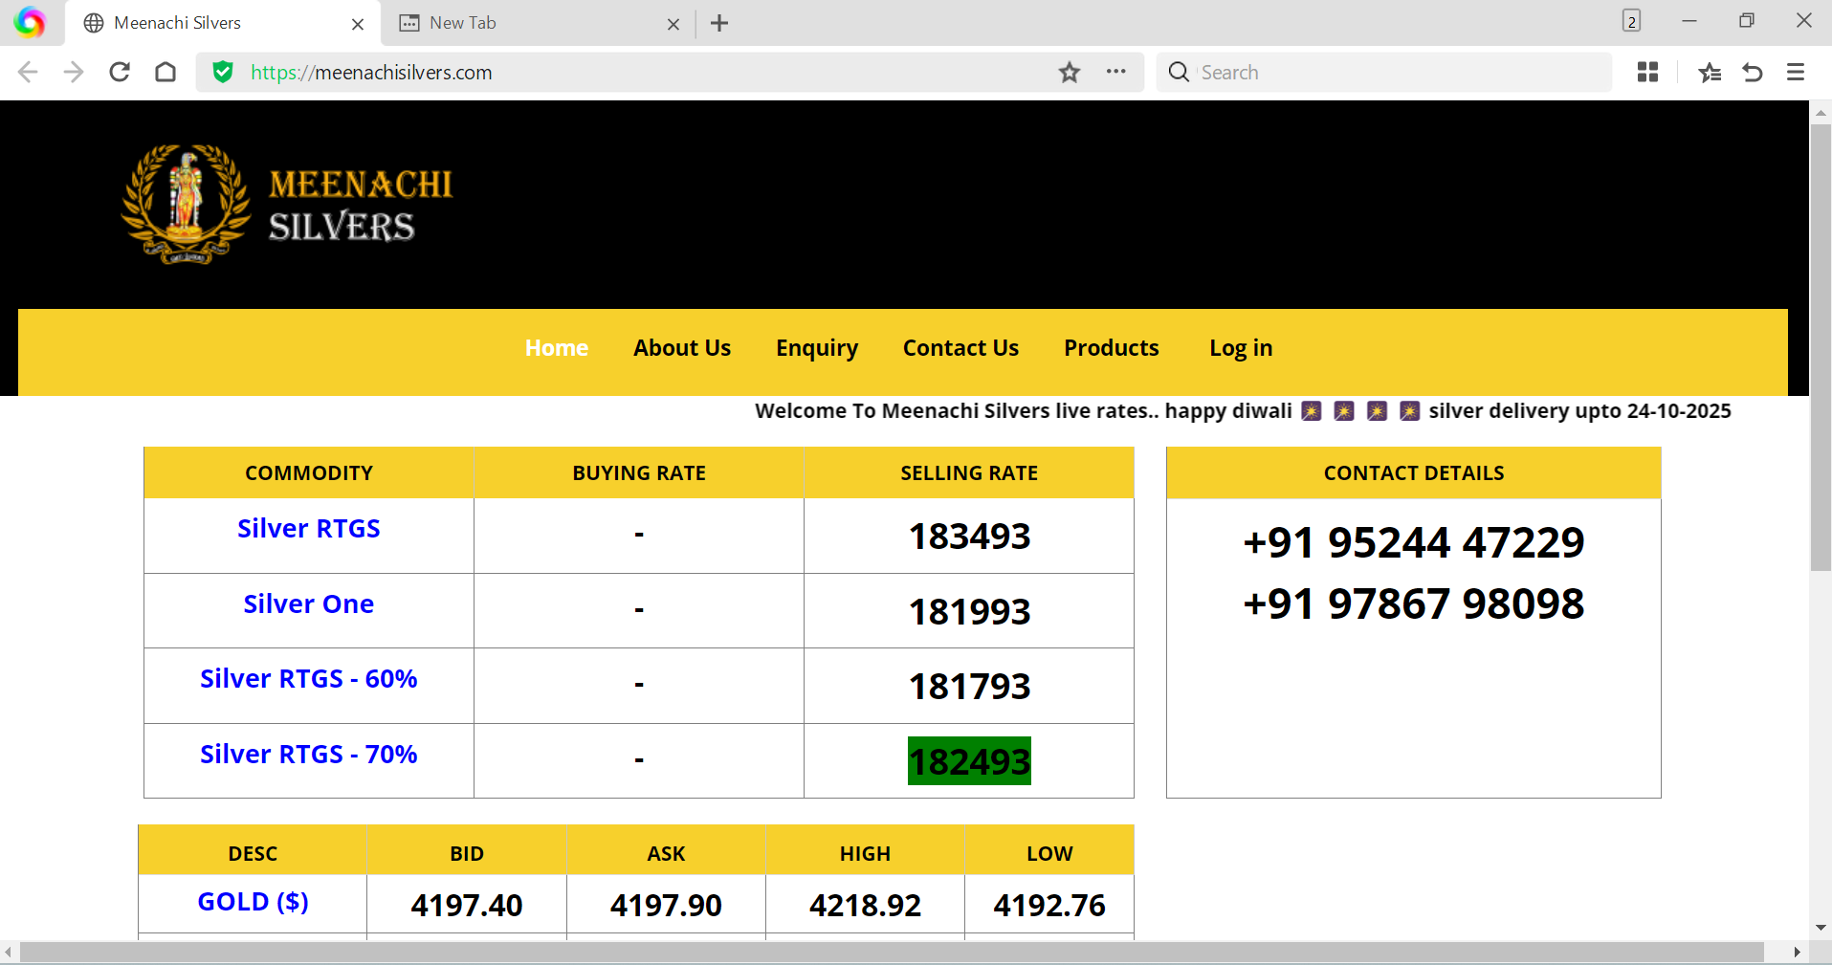Open a new tab with plus button
The image size is (1832, 965).
[719, 23]
